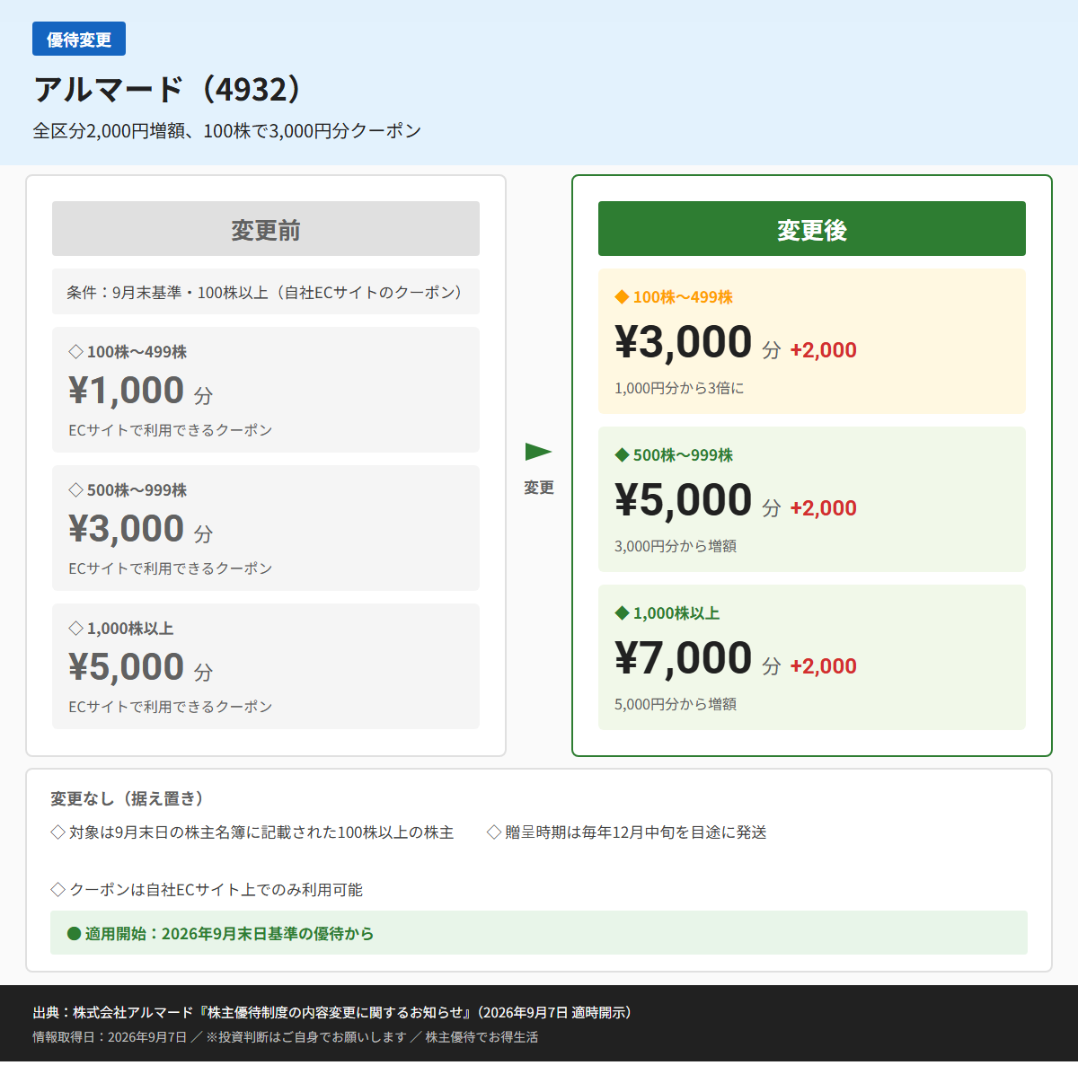Click the 変更 label under the arrow
Screen dimensions: 1078x1083
pyautogui.click(x=539, y=488)
